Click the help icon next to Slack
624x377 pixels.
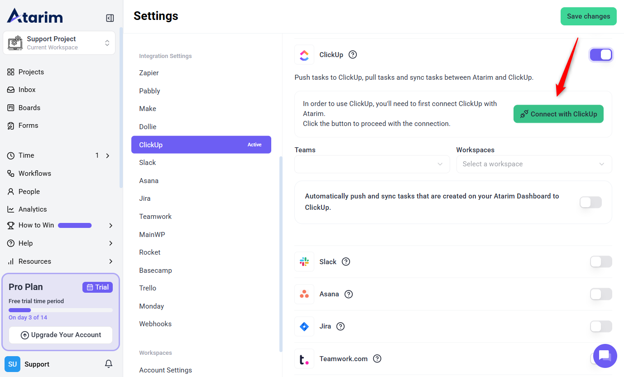click(346, 262)
